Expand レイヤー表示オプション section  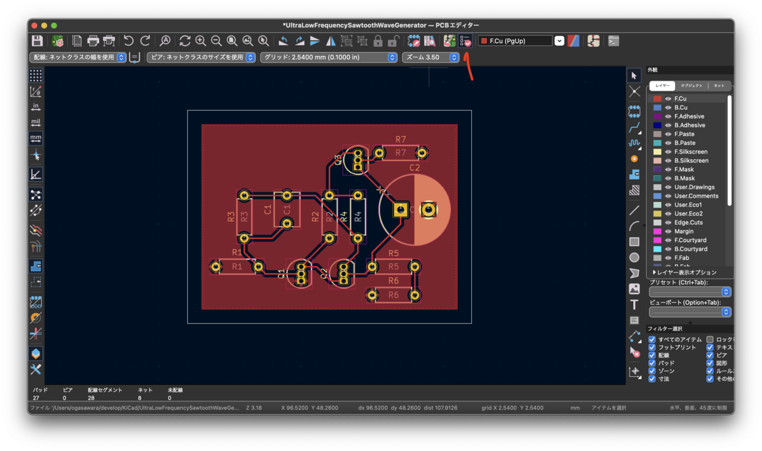tap(685, 273)
